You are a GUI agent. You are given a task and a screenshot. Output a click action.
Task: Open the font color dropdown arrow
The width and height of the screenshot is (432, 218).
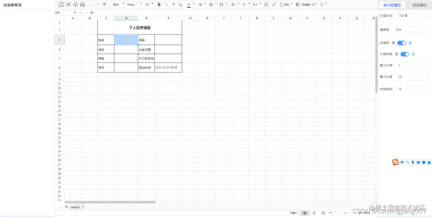[194, 4]
